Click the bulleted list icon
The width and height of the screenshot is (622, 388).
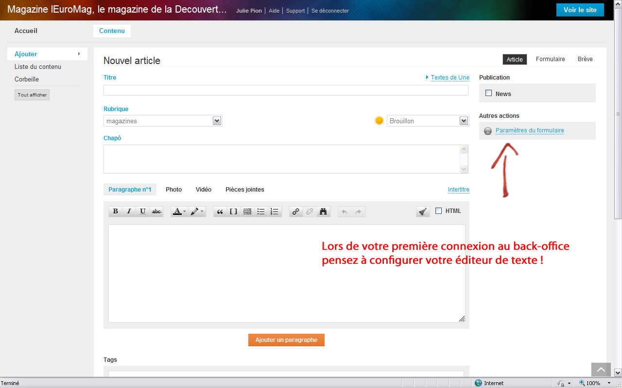[x=261, y=211]
